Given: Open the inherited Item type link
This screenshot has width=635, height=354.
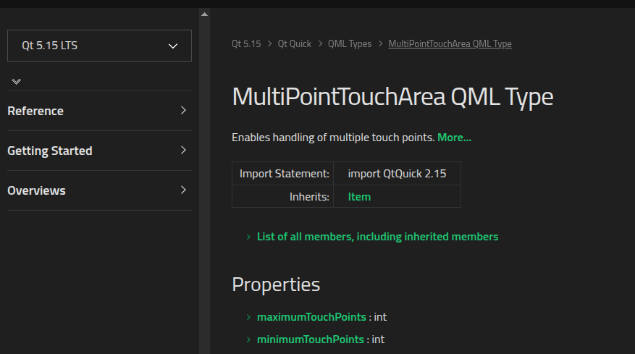Looking at the screenshot, I should click(359, 197).
